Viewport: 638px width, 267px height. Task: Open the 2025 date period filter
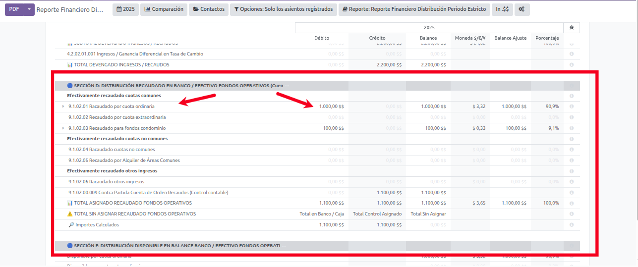tap(125, 9)
